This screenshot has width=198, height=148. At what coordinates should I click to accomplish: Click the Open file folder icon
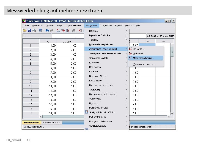click(25, 30)
